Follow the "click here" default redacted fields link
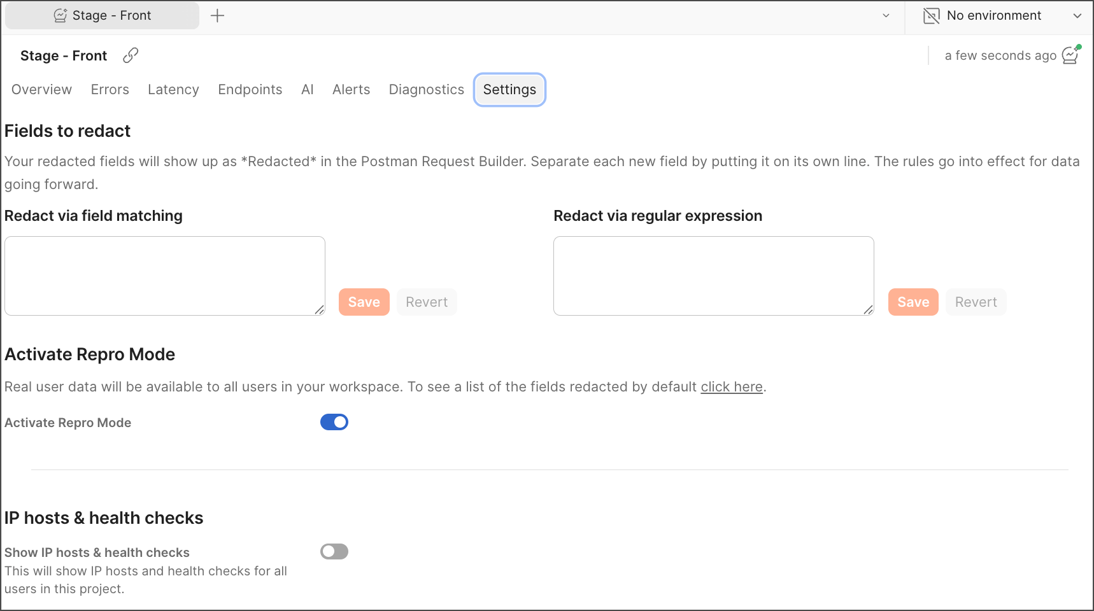This screenshot has width=1094, height=611. click(x=732, y=387)
